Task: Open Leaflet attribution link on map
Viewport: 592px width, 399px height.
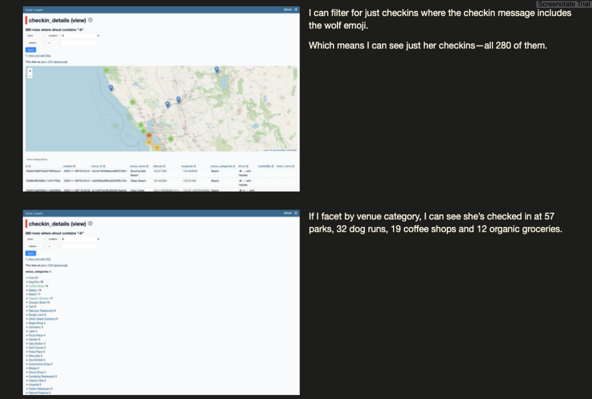Action: coord(266,150)
